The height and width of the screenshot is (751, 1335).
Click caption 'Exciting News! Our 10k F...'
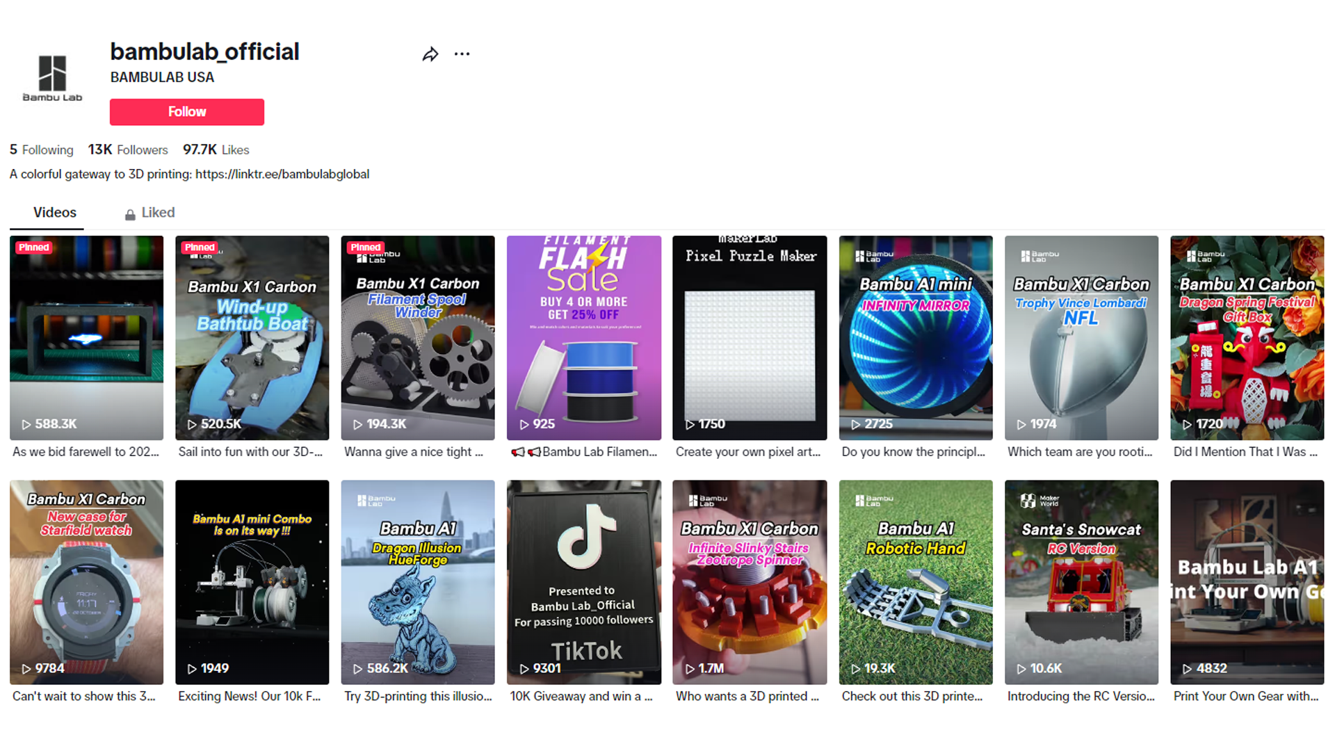tap(250, 696)
